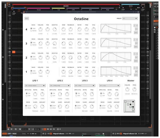This screenshot has height=138, width=160.
Task: Select the Rider track header
Action: tap(108, 10)
